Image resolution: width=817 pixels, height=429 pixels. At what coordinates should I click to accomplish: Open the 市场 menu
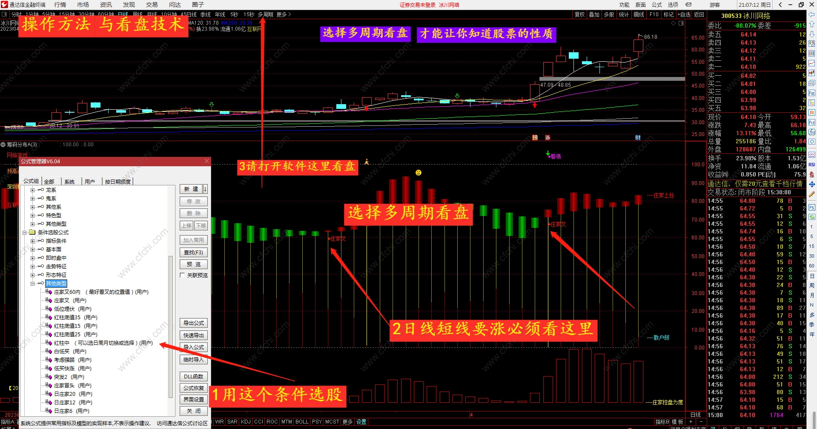pyautogui.click(x=83, y=5)
